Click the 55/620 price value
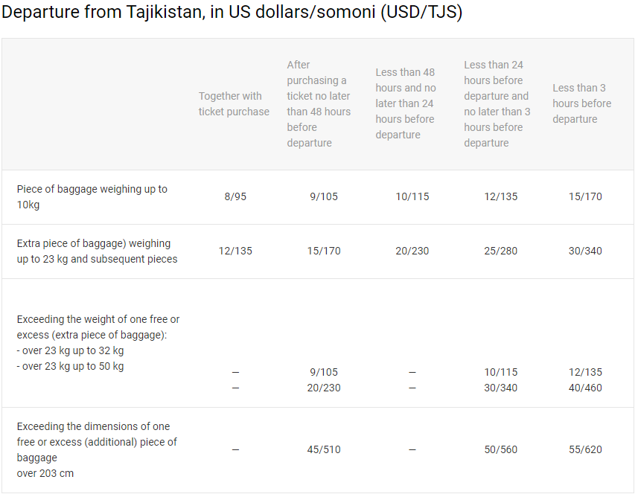Screen dimensions: 638x497 coord(585,450)
